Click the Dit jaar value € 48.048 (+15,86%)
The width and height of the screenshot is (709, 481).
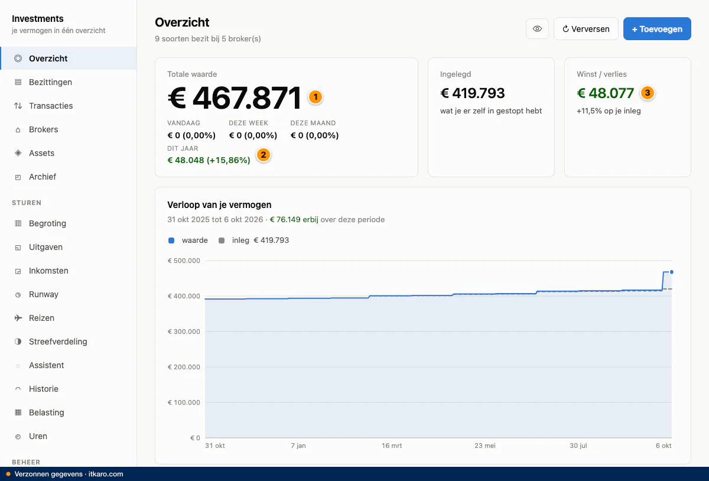(209, 160)
